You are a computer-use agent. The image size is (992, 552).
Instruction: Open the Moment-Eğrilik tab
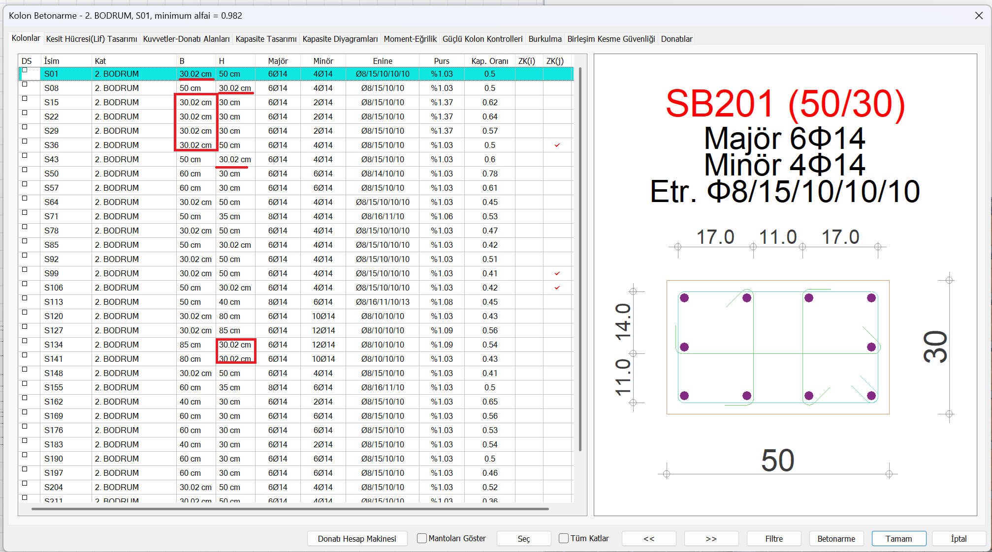coord(410,39)
